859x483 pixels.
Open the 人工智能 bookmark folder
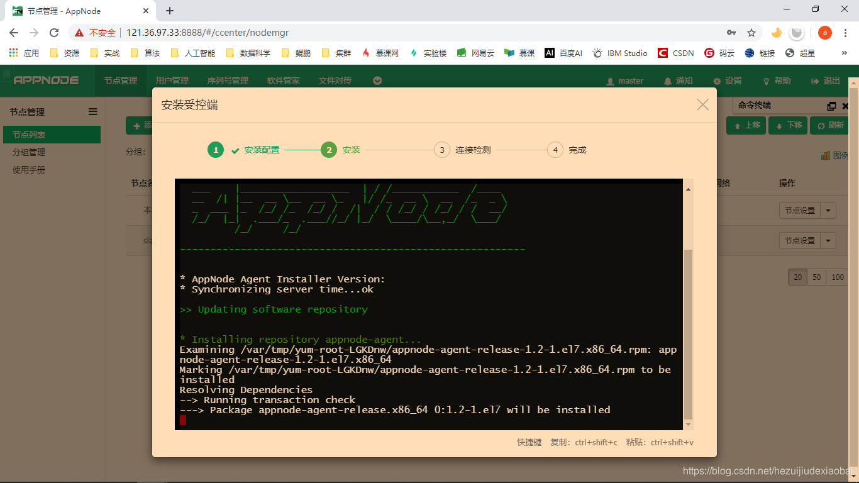[x=192, y=53]
